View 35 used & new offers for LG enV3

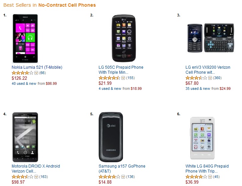(198, 88)
